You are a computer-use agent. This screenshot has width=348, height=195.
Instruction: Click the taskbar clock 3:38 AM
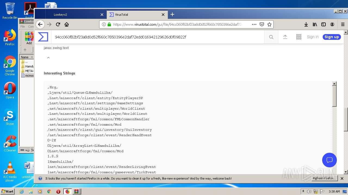[334, 191]
